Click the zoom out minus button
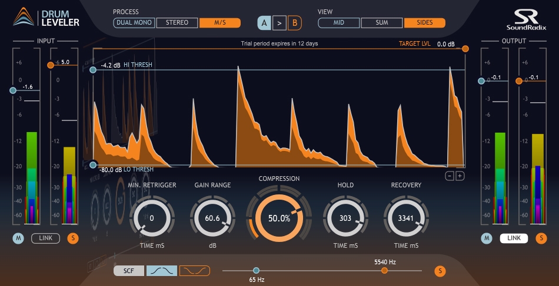Viewport: 559px width, 286px height. tap(450, 176)
